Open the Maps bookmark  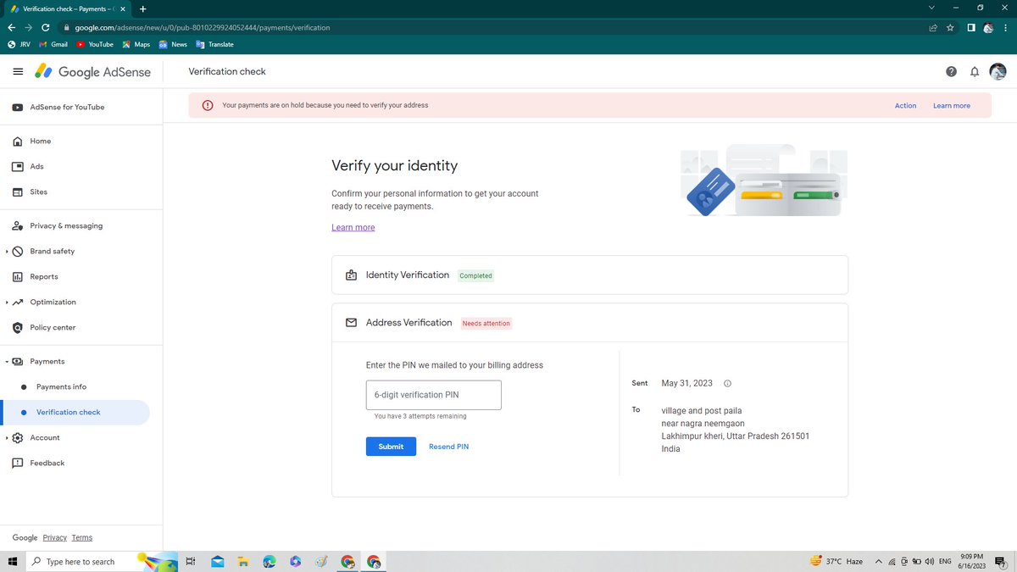pos(136,44)
